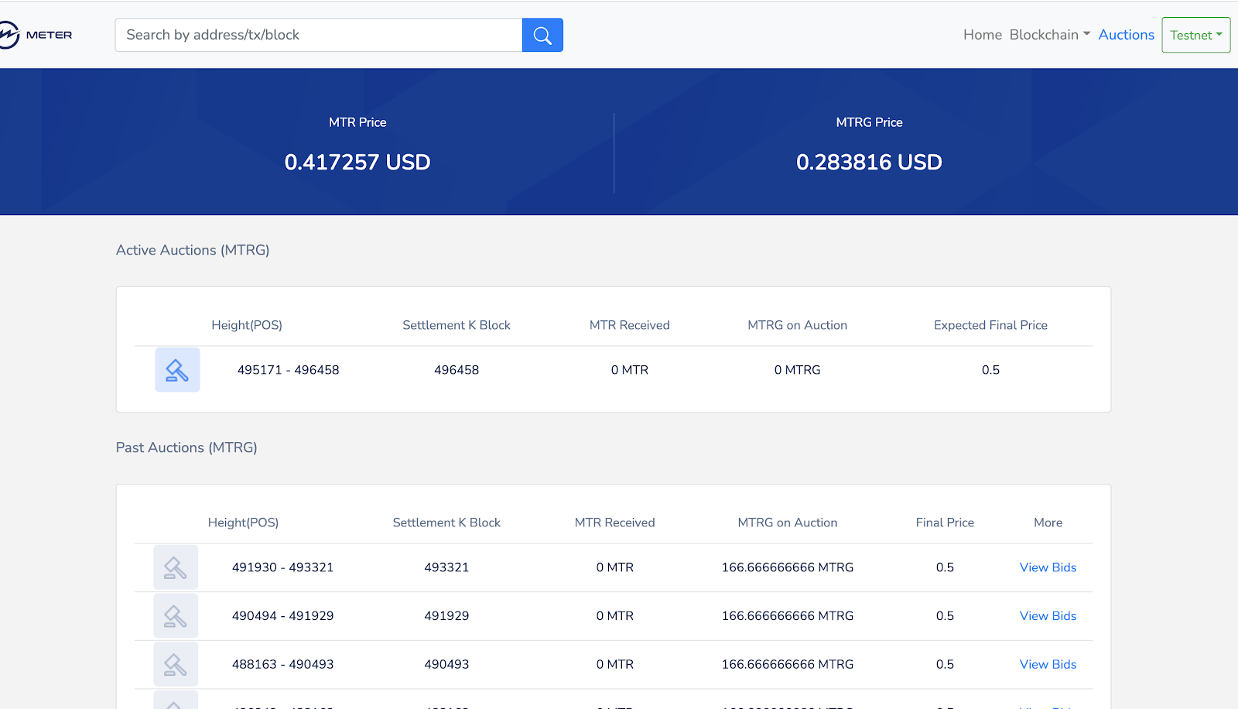Viewport: 1238px width, 709px height.
Task: Click 0 MTR received for settlement block 491929
Action: tap(614, 616)
